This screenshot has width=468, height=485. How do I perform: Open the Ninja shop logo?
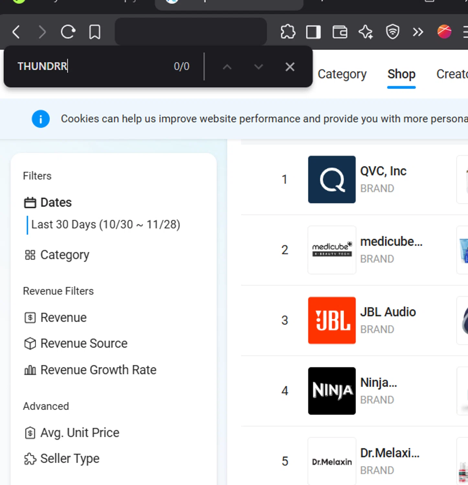pos(332,391)
